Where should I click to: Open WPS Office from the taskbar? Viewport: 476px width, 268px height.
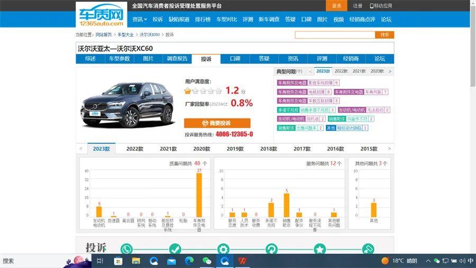pos(242,261)
